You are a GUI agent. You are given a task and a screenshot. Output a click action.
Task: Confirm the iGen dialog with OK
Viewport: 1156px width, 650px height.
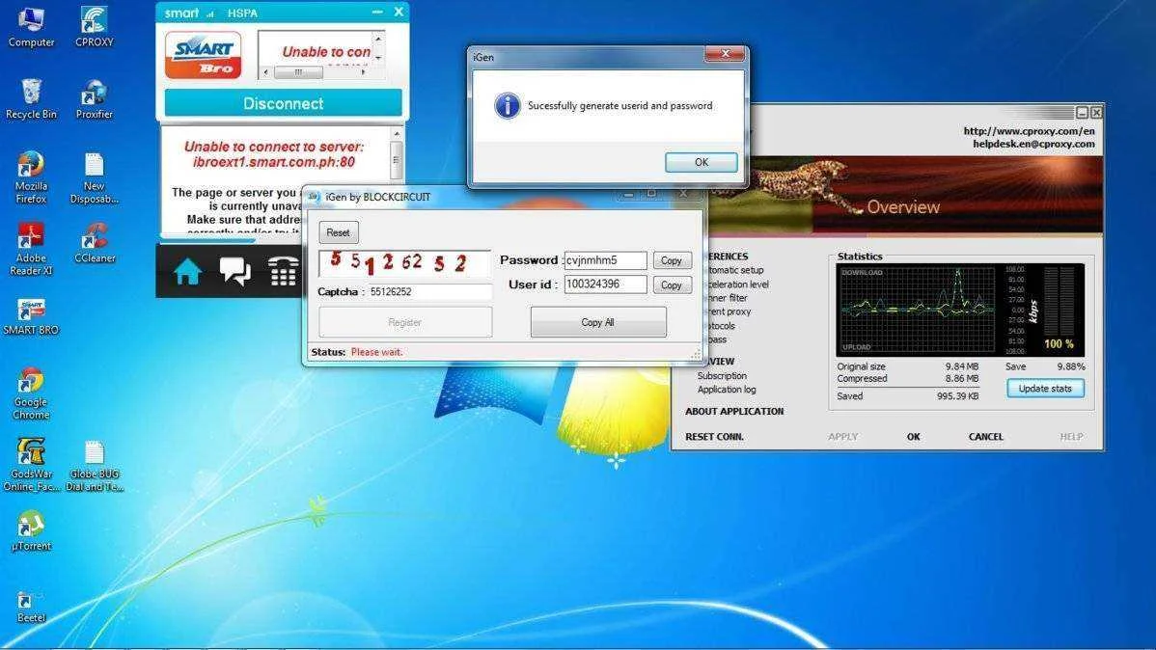702,162
